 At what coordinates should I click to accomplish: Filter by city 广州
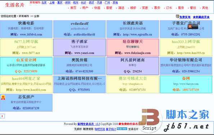point(108,3)
